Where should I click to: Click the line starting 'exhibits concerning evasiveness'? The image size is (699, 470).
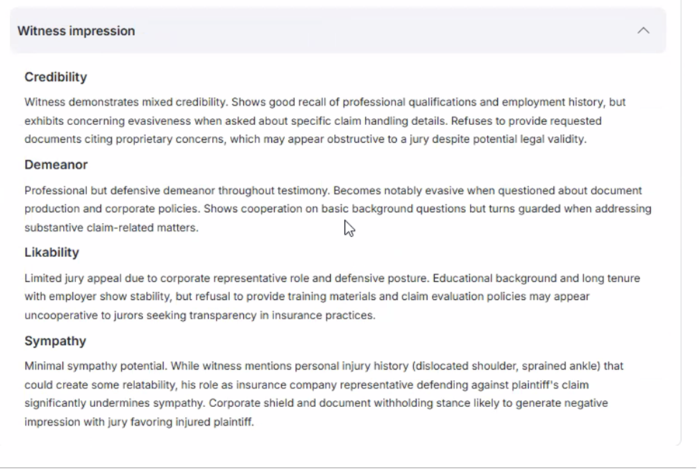tap(312, 121)
